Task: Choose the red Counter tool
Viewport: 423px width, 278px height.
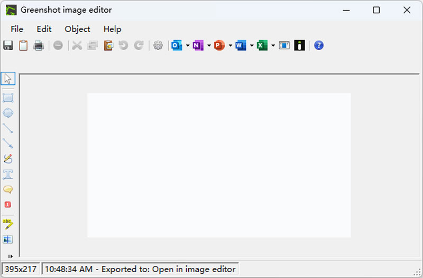Action: point(8,204)
